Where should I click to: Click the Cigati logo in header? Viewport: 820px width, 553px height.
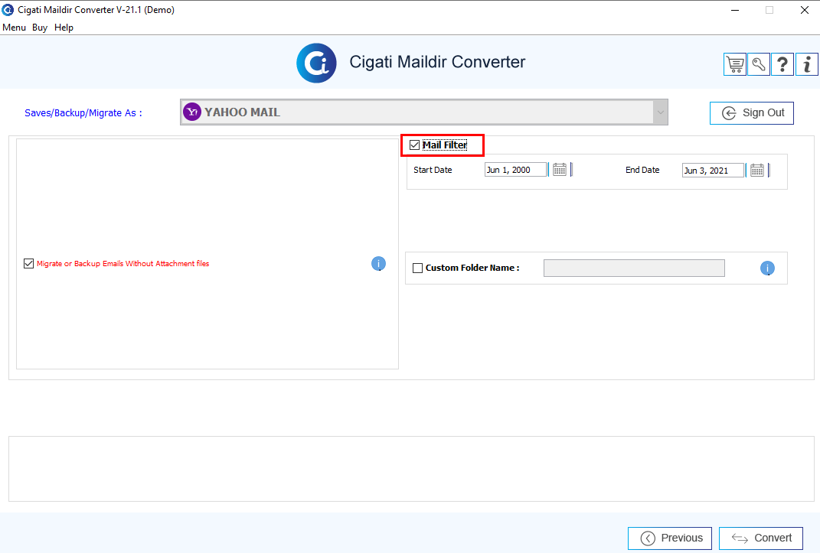(316, 63)
